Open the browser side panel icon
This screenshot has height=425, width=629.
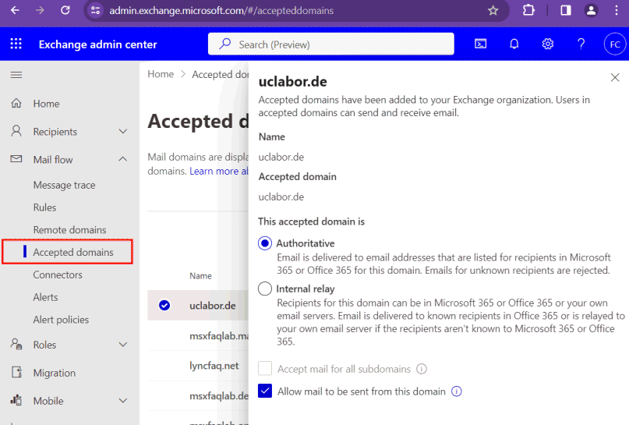tap(566, 10)
